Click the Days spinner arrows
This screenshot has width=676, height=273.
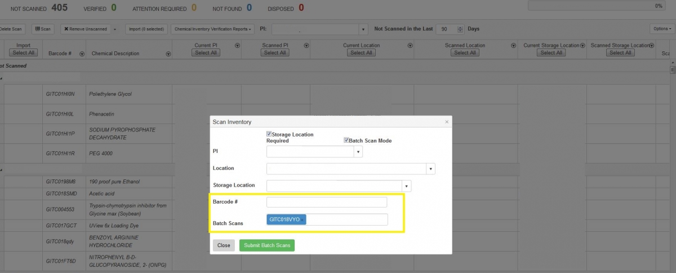point(461,29)
